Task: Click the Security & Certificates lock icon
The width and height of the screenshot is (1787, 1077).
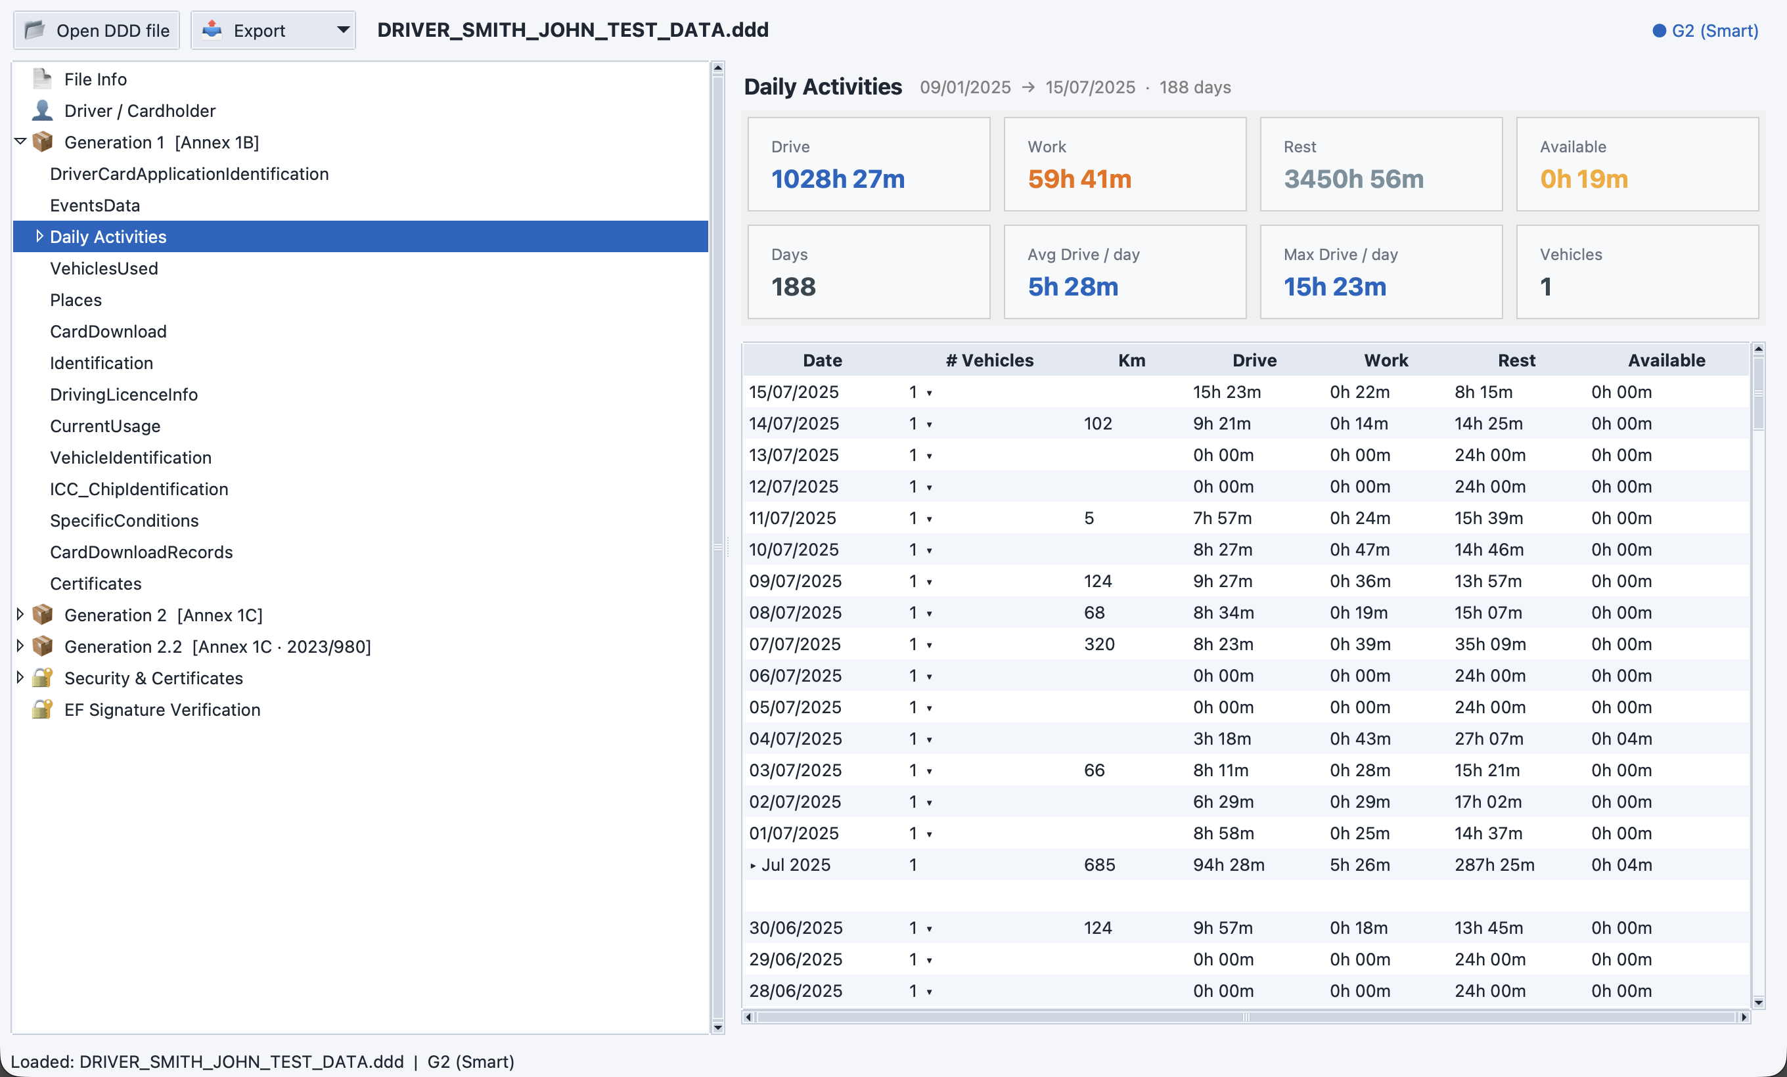Action: point(43,678)
